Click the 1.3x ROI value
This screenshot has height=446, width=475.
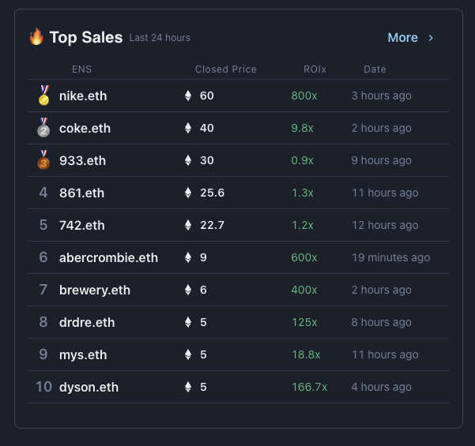(303, 193)
